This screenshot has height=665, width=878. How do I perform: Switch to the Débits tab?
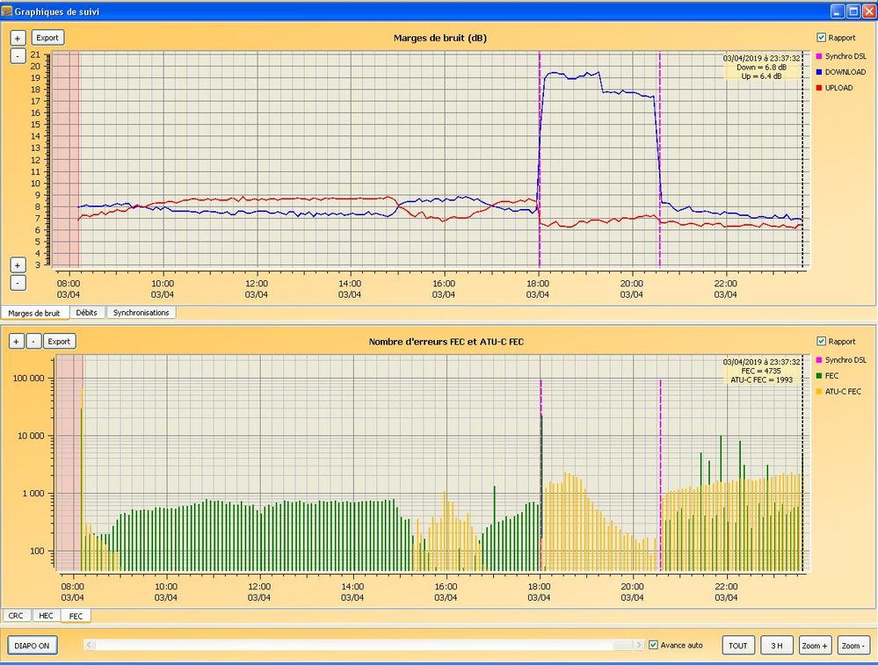point(86,313)
